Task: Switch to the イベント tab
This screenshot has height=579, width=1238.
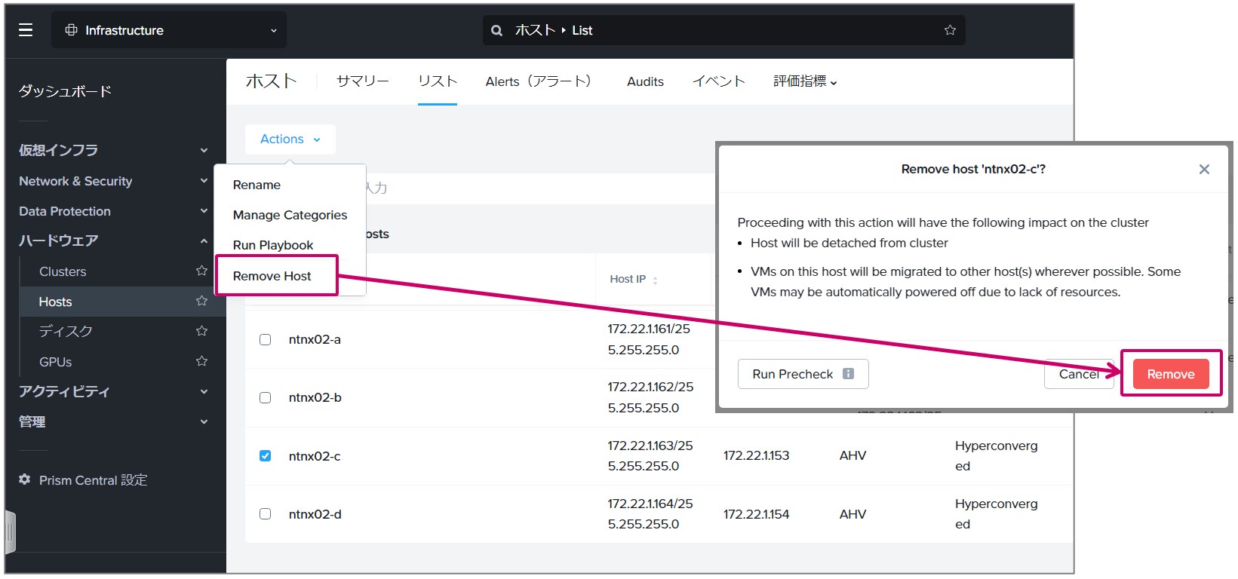Action: click(x=718, y=81)
